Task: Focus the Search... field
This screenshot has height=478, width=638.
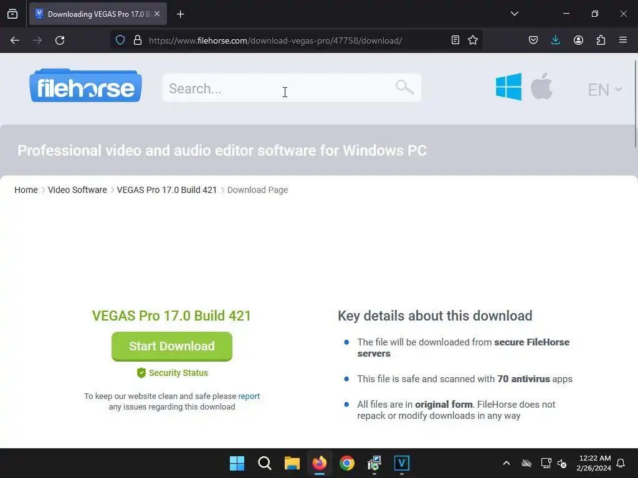Action: (292, 88)
